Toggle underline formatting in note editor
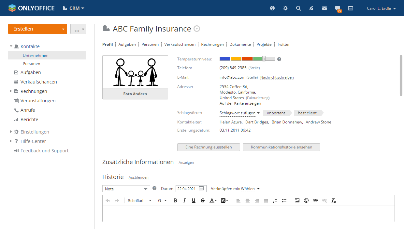Image resolution: width=404 pixels, height=230 pixels. pos(194,201)
